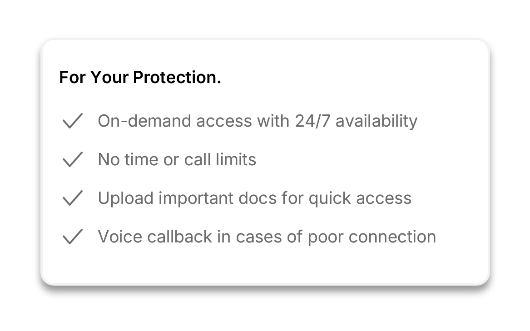Select the checkmark next to No time limits
This screenshot has height=331, width=530.
tap(72, 160)
